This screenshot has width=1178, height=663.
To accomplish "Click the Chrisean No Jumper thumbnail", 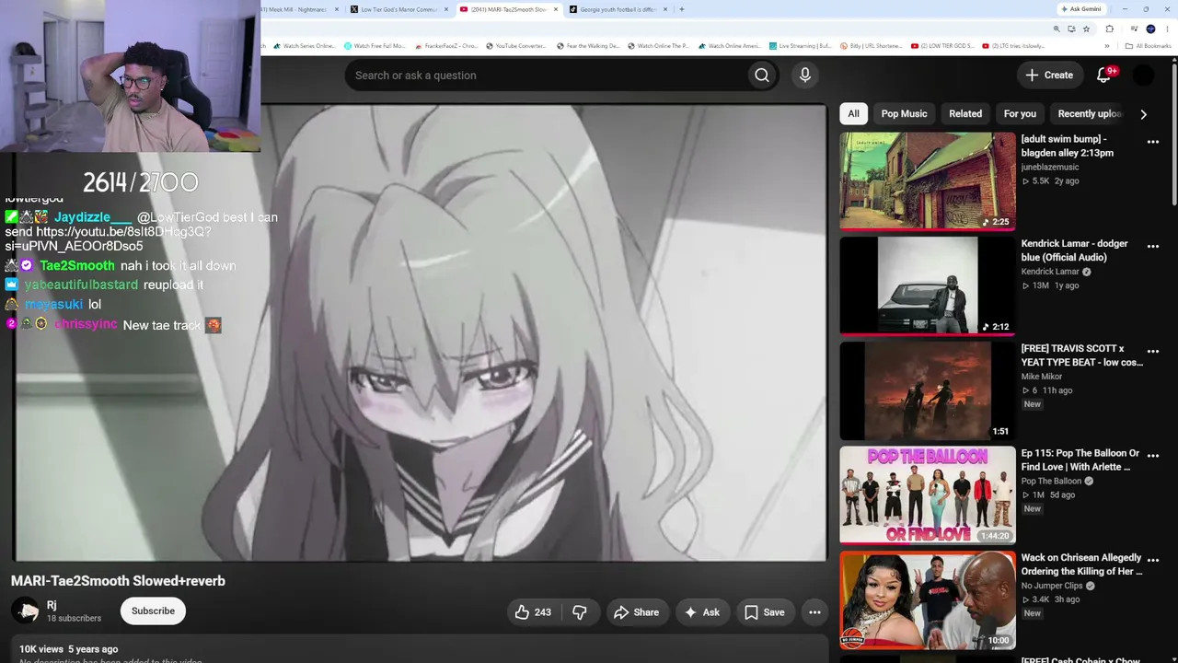I will (928, 600).
